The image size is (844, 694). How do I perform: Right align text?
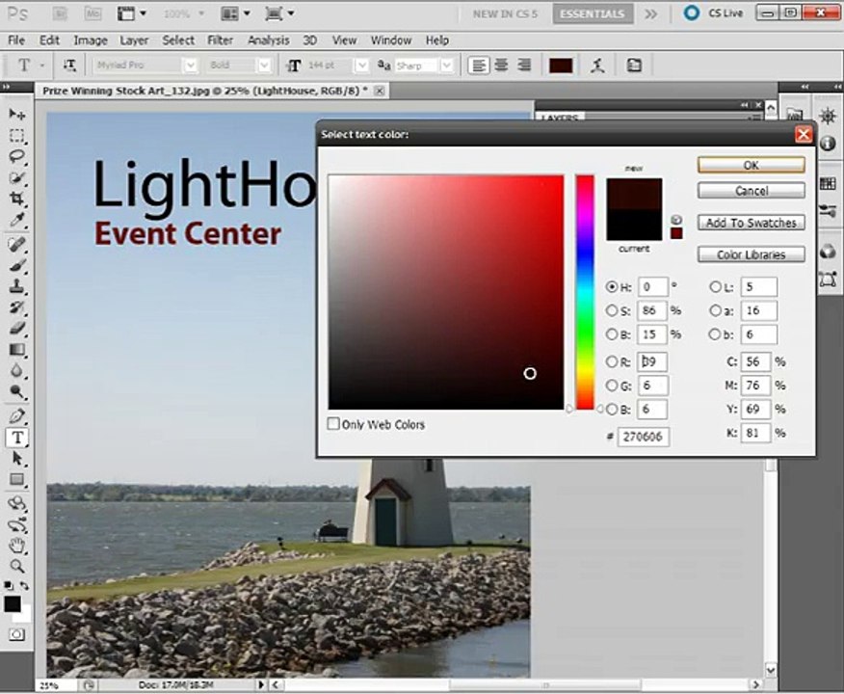tap(524, 66)
